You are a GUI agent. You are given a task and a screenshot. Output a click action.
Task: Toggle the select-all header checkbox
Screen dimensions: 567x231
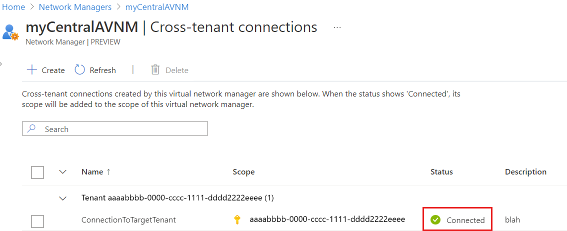pyautogui.click(x=37, y=172)
